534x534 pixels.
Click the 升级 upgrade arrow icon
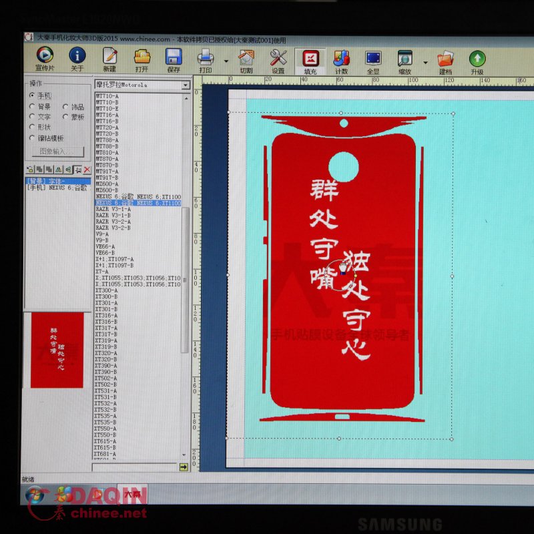coord(477,59)
